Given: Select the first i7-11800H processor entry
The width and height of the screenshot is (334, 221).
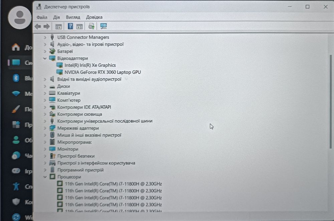Looking at the screenshot, I should pos(113,184).
